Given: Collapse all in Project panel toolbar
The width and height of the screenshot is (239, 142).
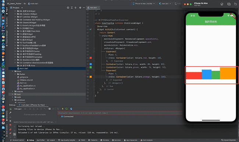Looking at the screenshot, I should coord(75,8).
